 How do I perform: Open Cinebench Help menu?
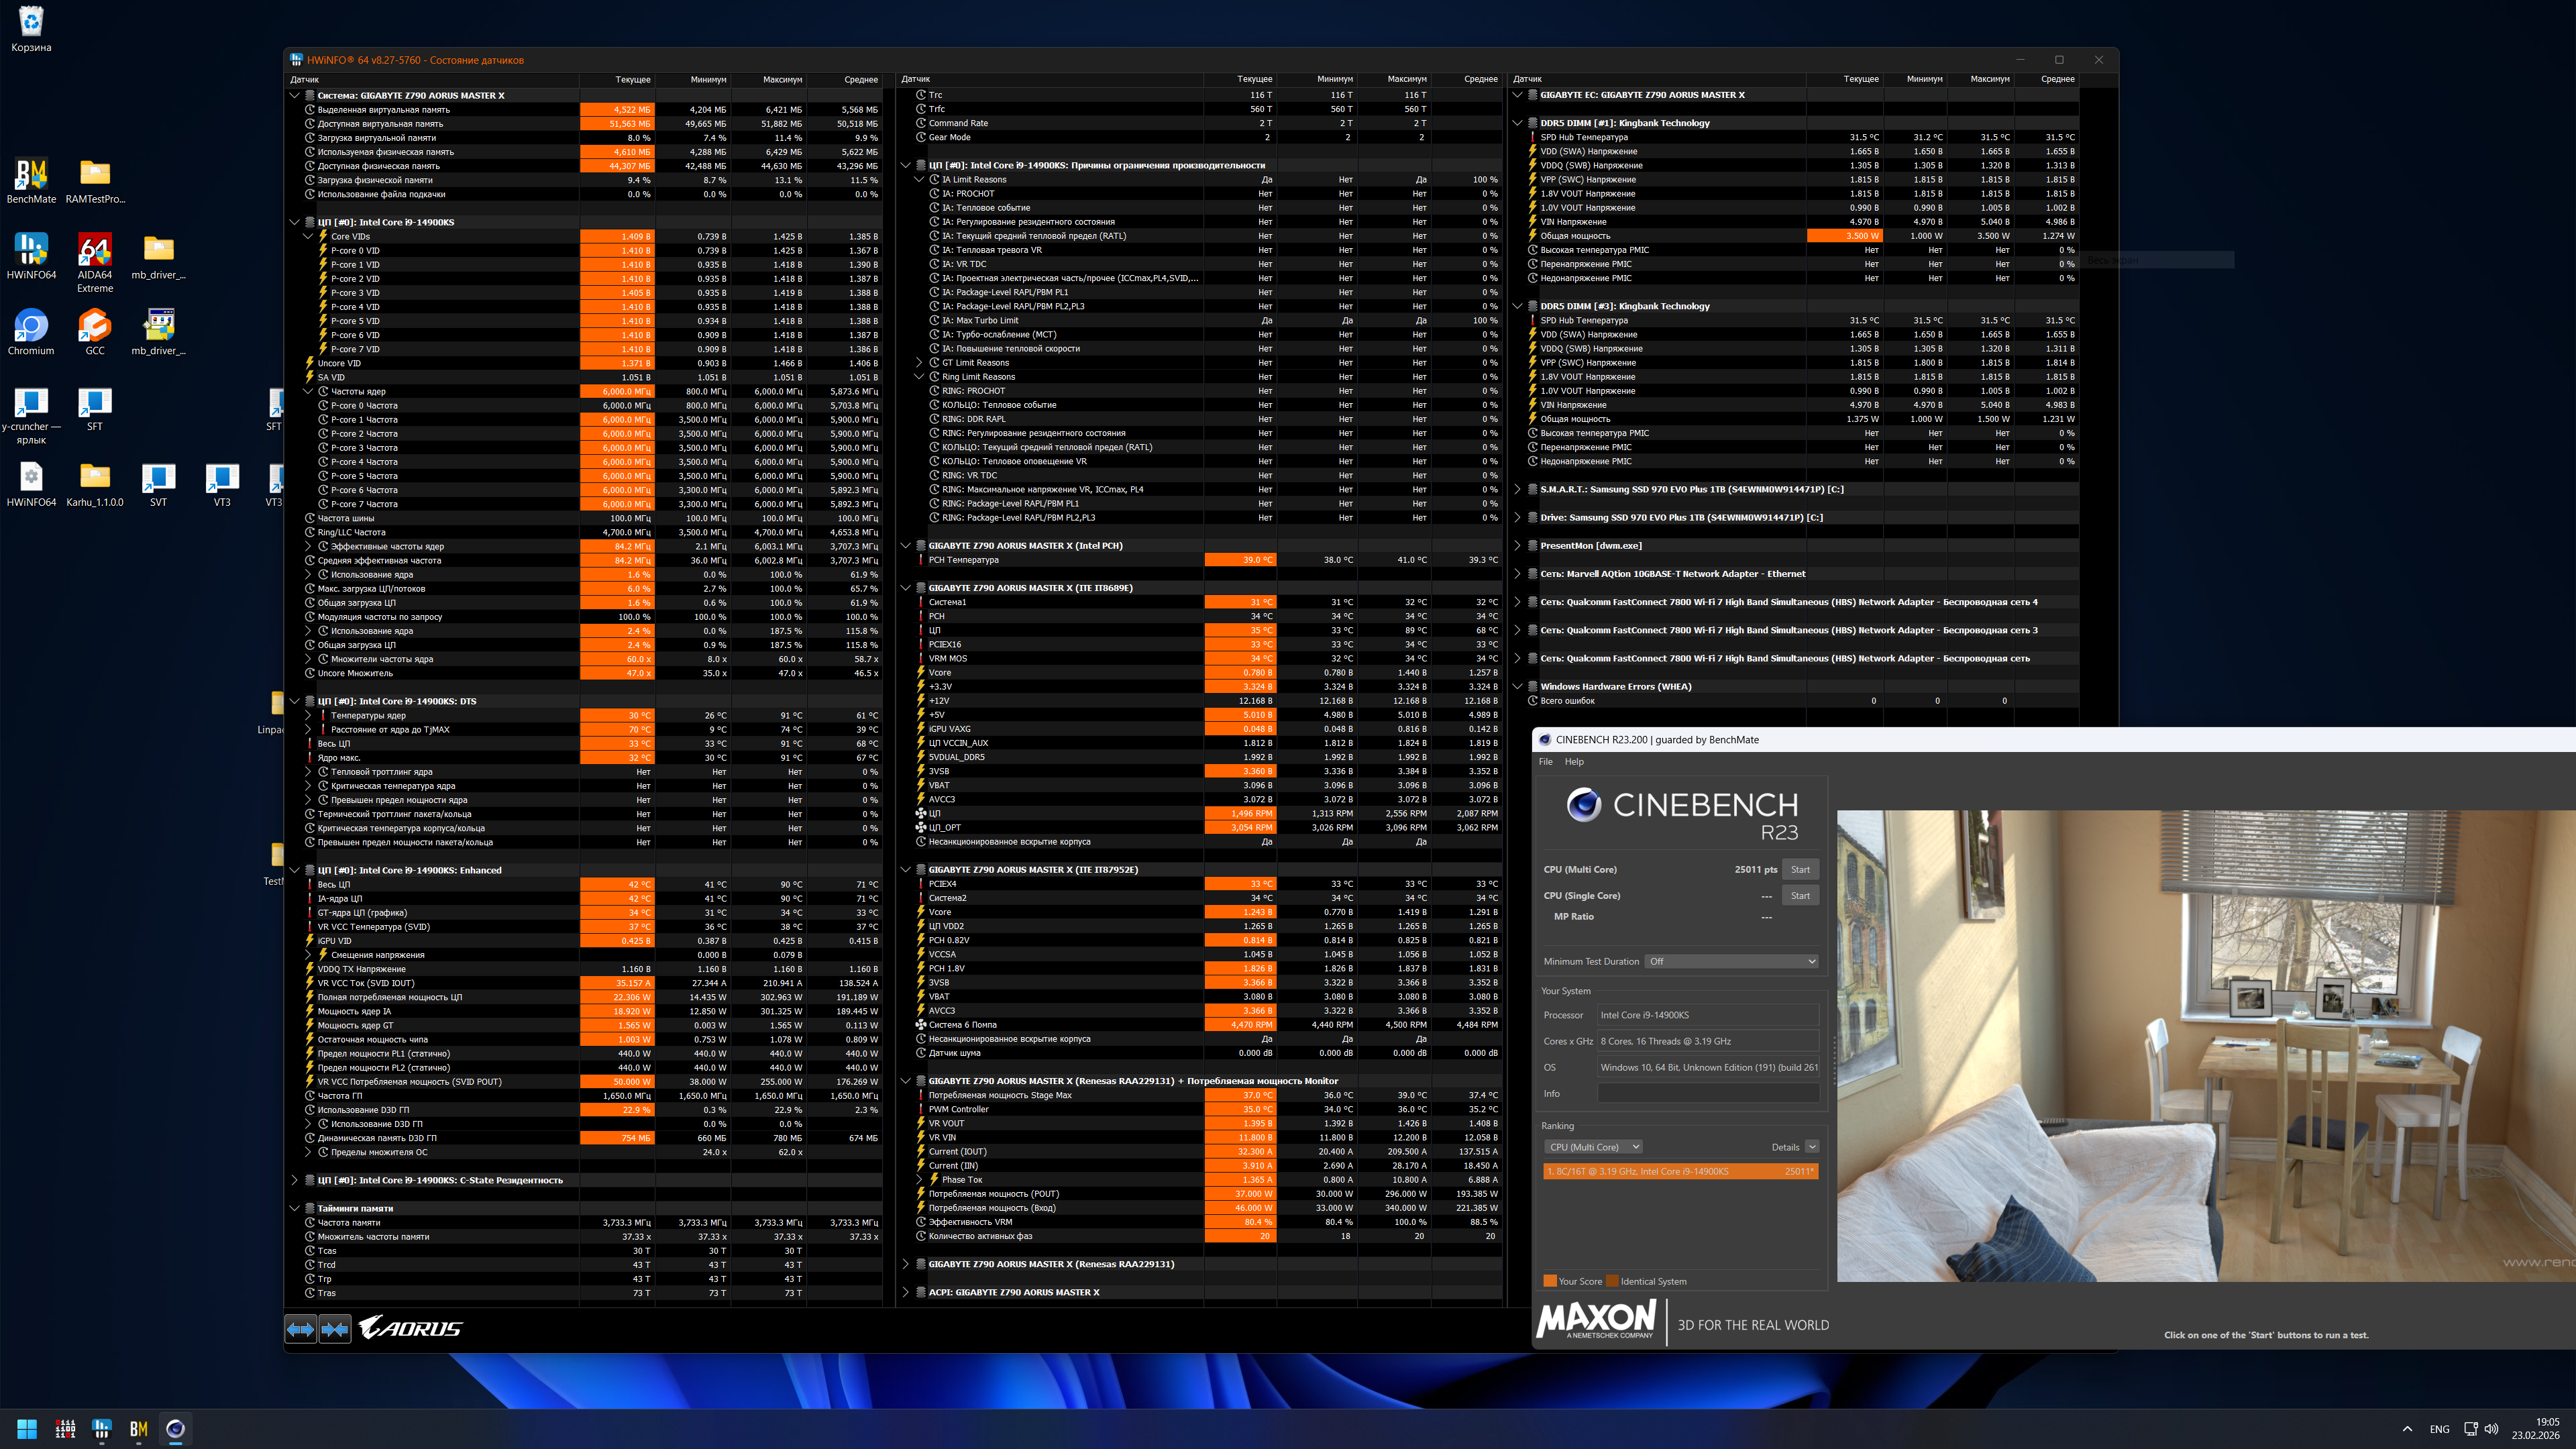tap(1574, 762)
